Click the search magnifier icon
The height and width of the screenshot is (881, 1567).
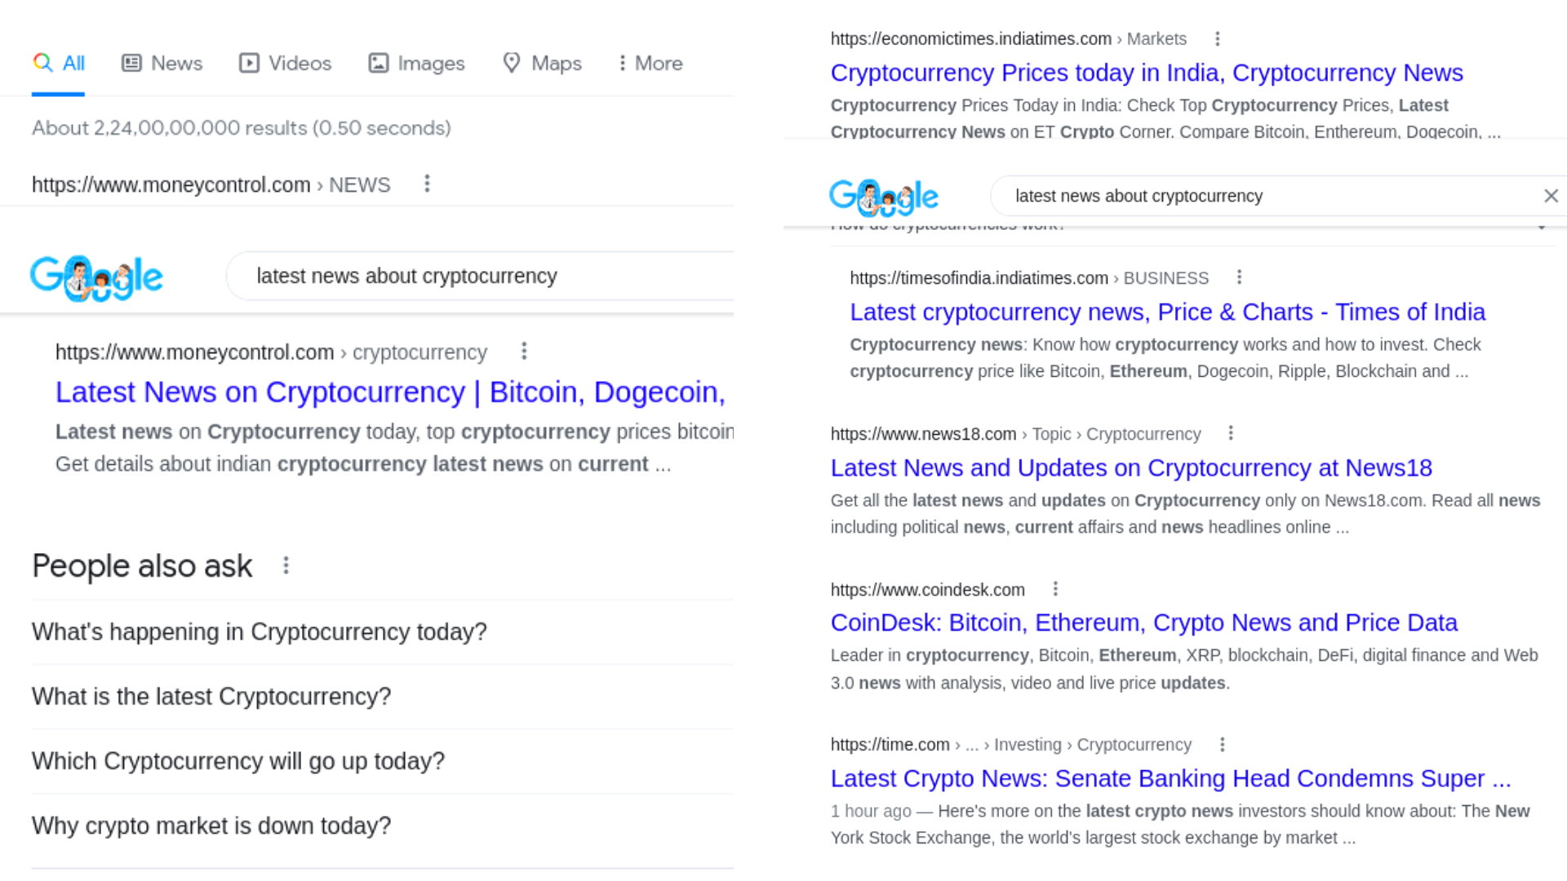coord(42,63)
